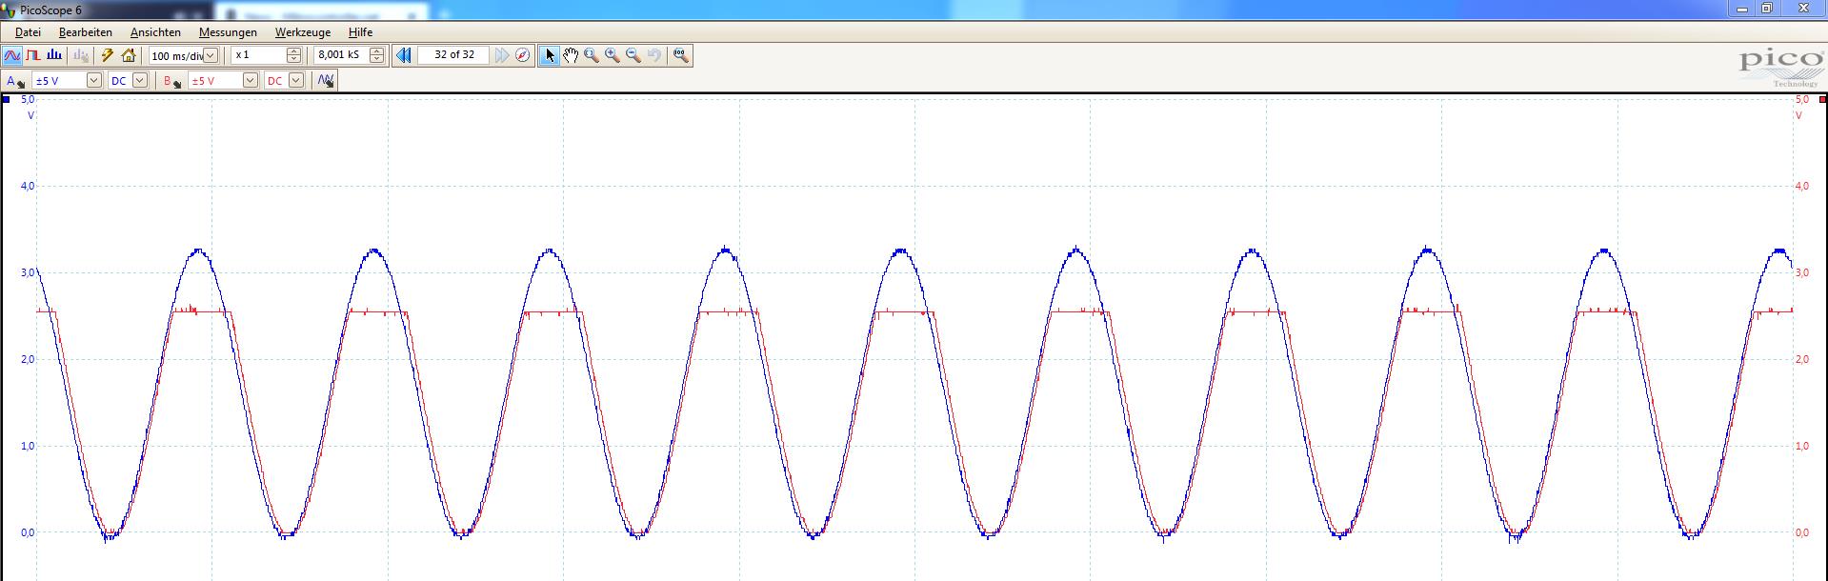Click the 4,0 label on blue axis
This screenshot has width=1828, height=581.
pos(28,186)
